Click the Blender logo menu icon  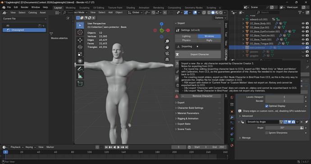(4, 7)
